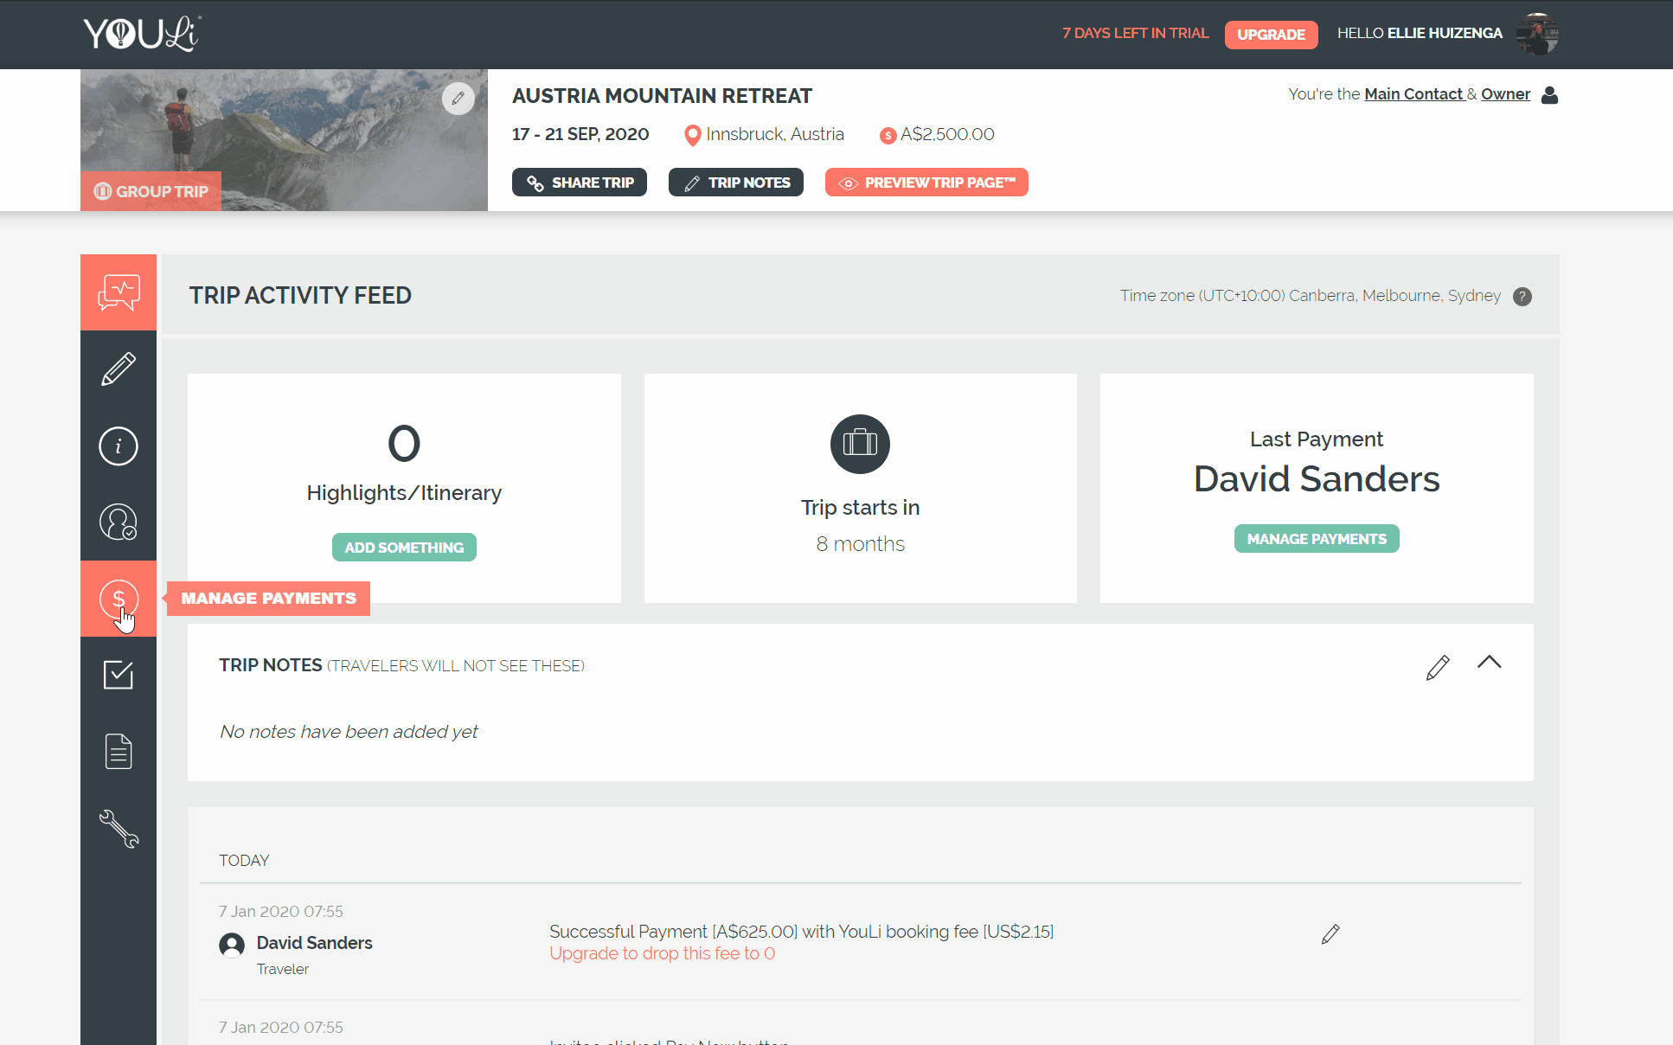Click the 7 Days Left in Trial text
The image size is (1673, 1045).
pyautogui.click(x=1135, y=34)
